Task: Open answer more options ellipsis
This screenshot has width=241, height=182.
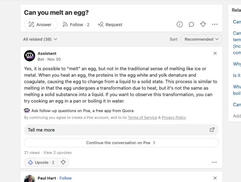Action: click(214, 162)
